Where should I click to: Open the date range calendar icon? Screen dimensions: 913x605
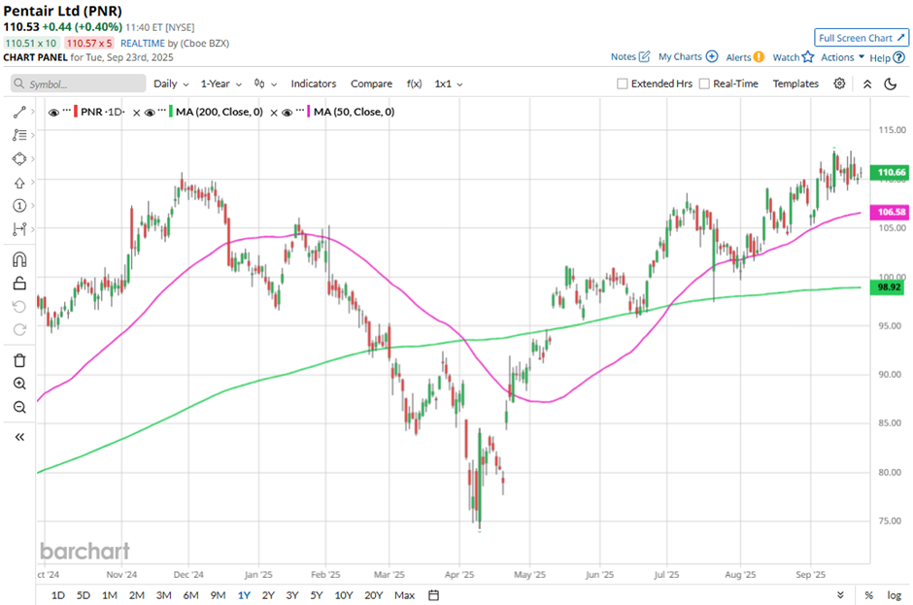pos(434,594)
